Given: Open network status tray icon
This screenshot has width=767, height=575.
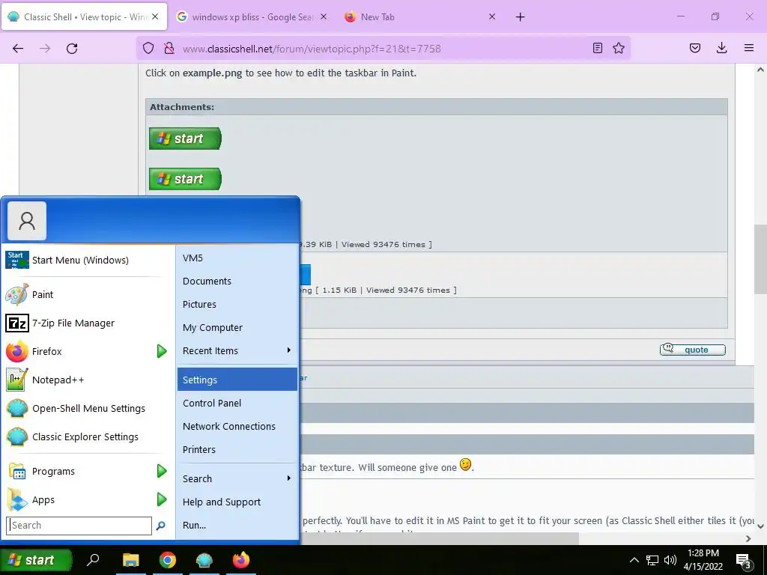Looking at the screenshot, I should click(x=652, y=560).
